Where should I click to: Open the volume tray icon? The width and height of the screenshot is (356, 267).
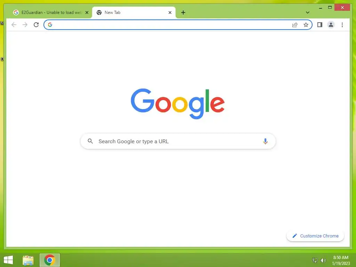[x=323, y=260]
